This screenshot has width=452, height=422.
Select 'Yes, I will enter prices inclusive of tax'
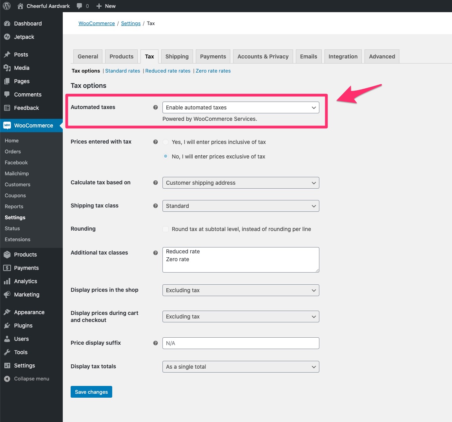point(166,142)
